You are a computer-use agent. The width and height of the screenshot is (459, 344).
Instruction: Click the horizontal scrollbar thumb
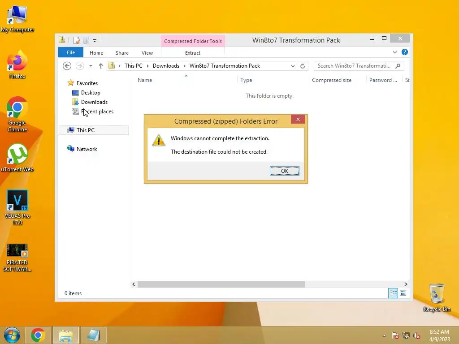click(221, 284)
